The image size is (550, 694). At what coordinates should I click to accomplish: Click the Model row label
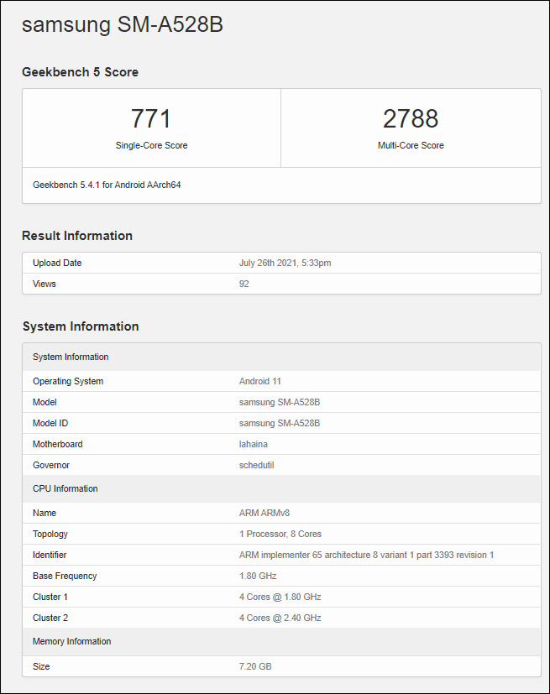coord(45,402)
